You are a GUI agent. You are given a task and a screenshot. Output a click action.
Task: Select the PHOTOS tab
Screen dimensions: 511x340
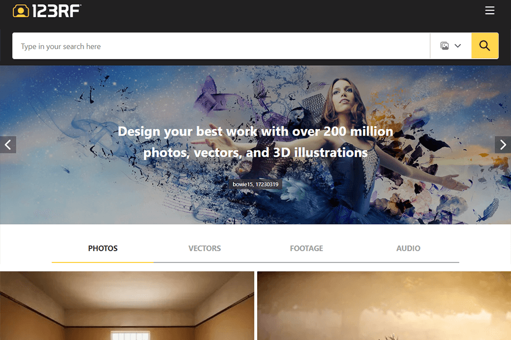click(x=103, y=248)
